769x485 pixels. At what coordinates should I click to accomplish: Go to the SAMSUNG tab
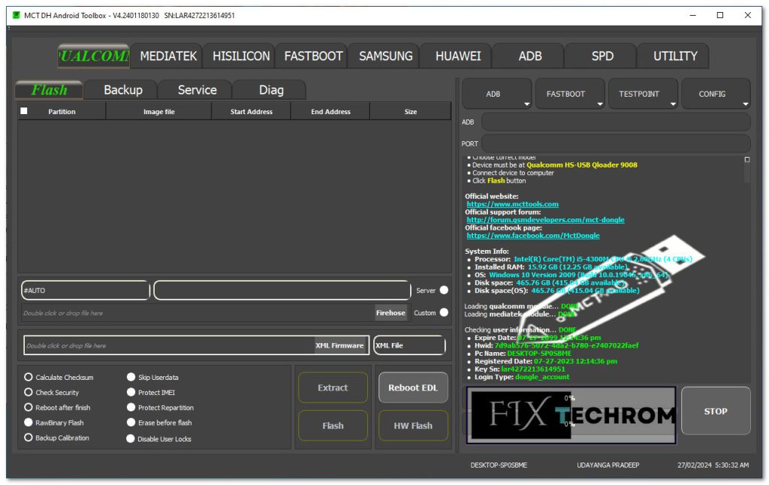[x=385, y=56]
